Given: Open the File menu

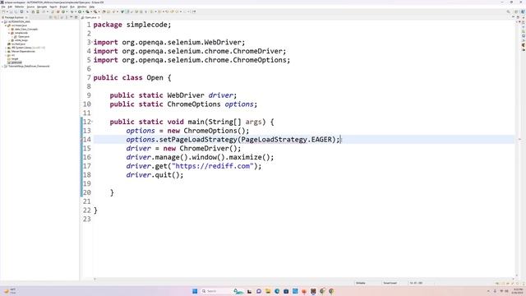Looking at the screenshot, I should click(3, 7).
